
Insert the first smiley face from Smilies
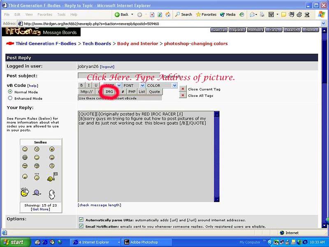[x=25, y=149]
